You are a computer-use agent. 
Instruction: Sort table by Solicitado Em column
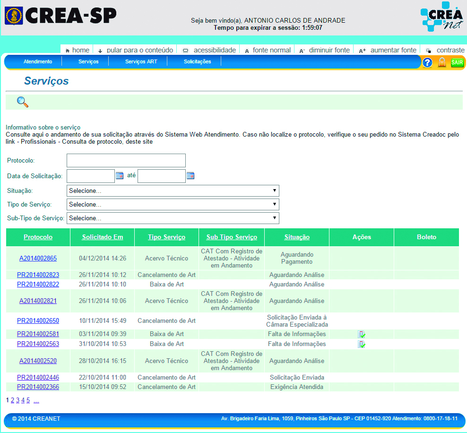click(x=103, y=237)
